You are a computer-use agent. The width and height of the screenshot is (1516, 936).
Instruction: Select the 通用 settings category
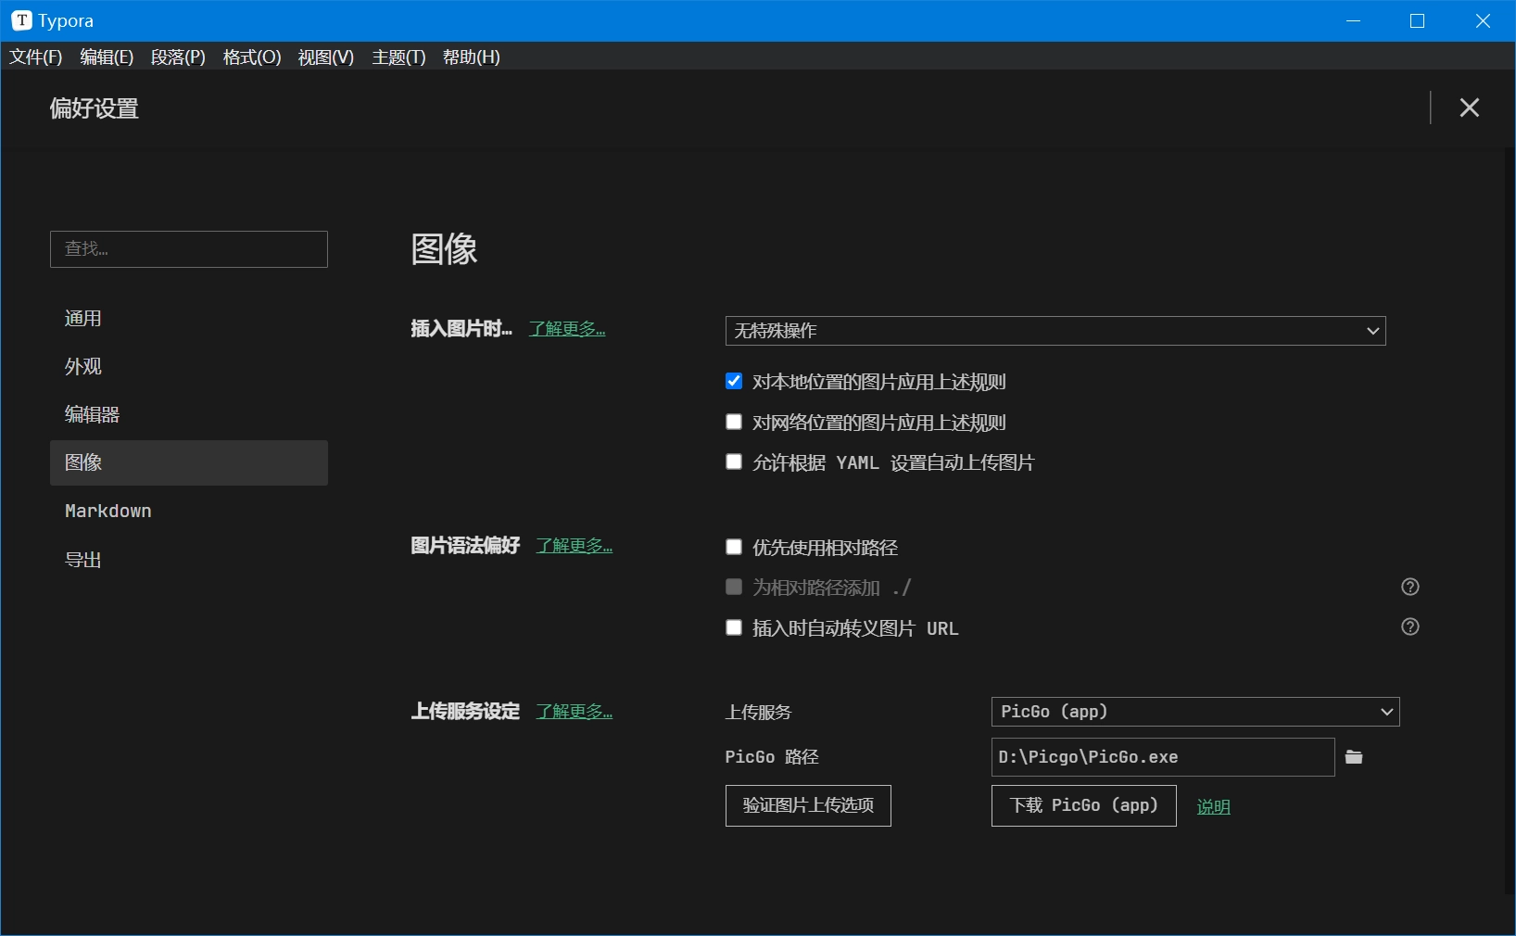coord(189,319)
